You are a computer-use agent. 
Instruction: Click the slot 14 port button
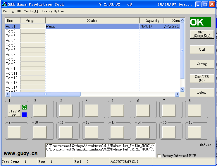(143, 132)
